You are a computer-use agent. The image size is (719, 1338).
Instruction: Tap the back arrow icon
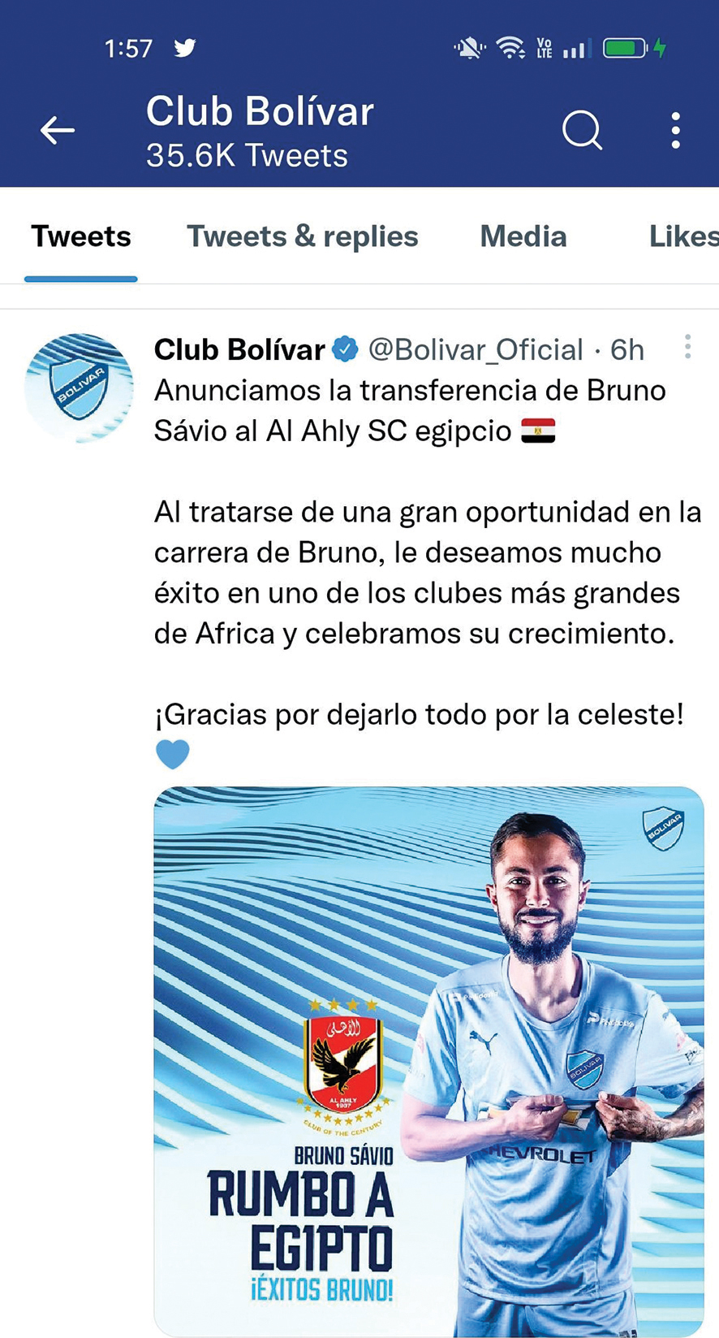(x=58, y=130)
